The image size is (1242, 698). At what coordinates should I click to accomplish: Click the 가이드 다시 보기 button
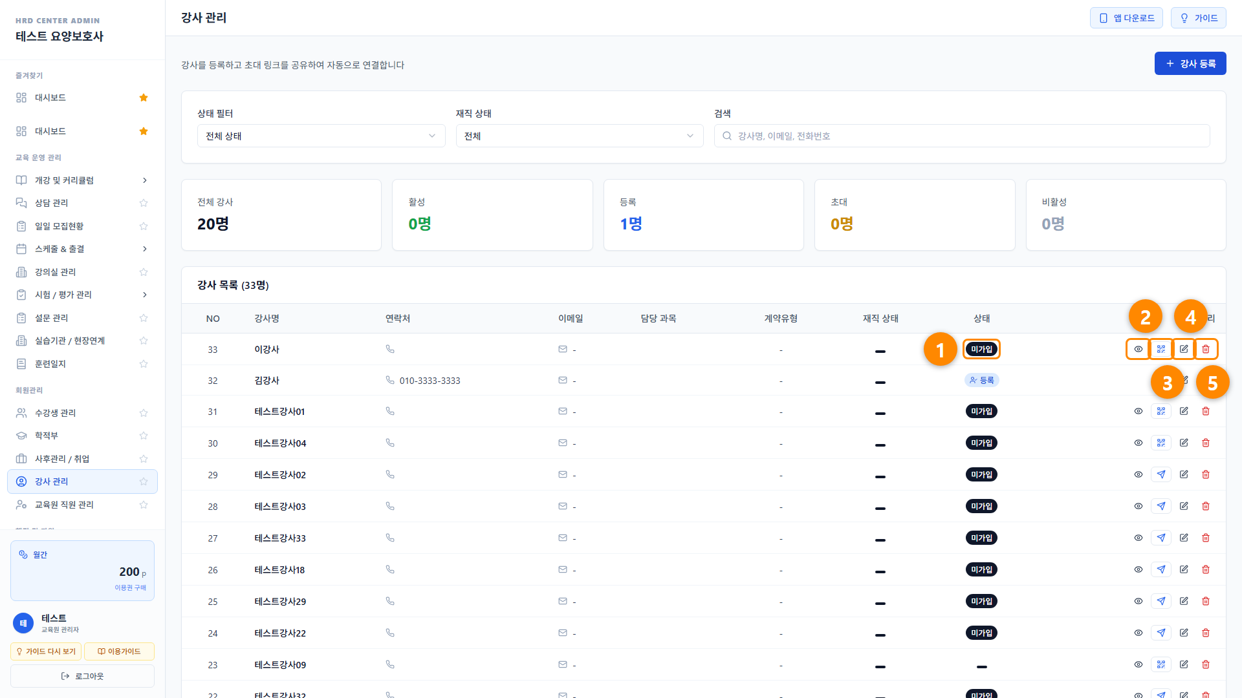coord(46,651)
